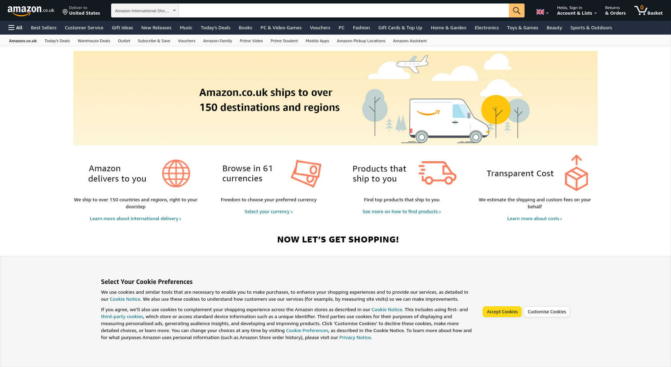The image size is (671, 367).
Task: Click the shipping destinations banner image
Action: pos(335,98)
